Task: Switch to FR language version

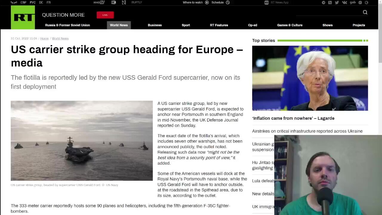Action: (x=49, y=2)
